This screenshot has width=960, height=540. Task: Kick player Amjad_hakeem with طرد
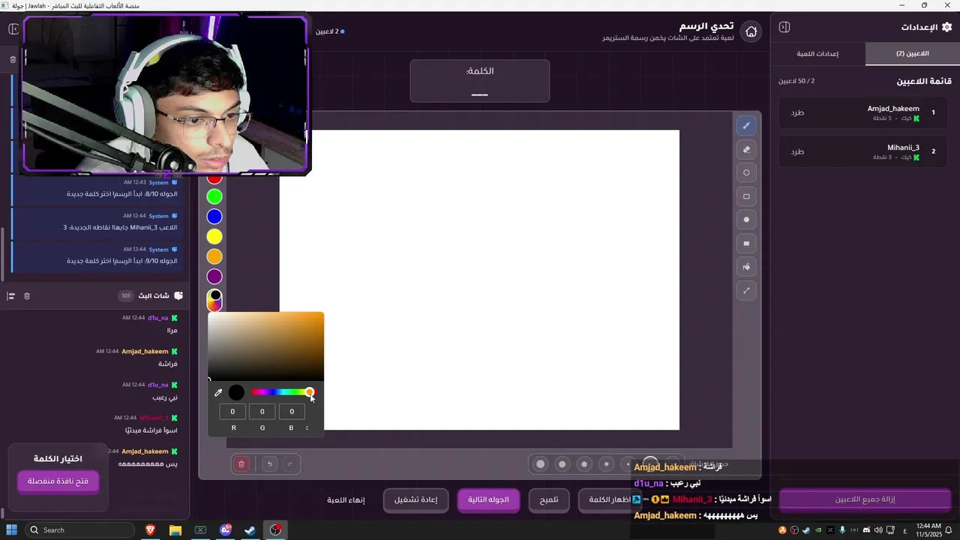point(797,112)
